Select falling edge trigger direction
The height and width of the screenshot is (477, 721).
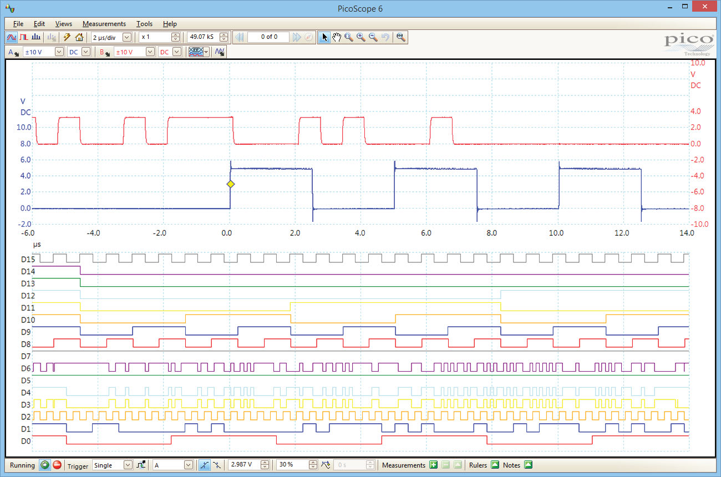217,465
